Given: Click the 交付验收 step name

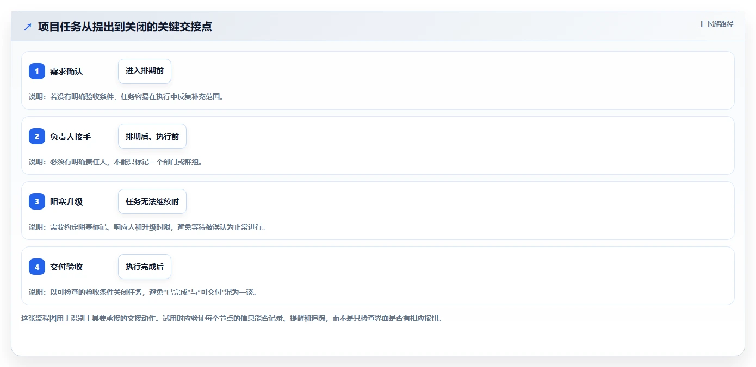Looking at the screenshot, I should coord(66,267).
